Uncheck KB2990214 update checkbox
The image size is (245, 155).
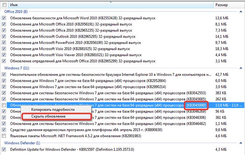tap(4, 87)
